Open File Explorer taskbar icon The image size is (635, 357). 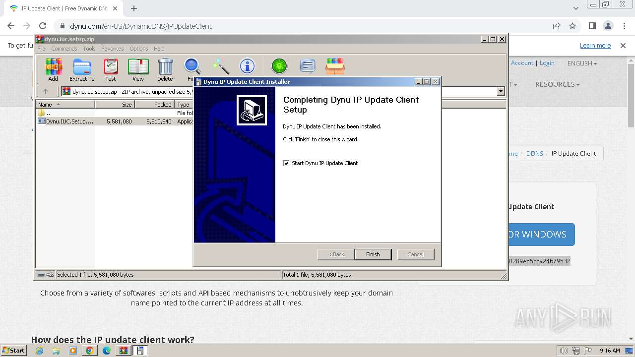(x=56, y=351)
